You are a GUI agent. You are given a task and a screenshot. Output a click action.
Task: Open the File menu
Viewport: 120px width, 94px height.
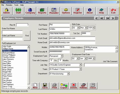click(3, 5)
